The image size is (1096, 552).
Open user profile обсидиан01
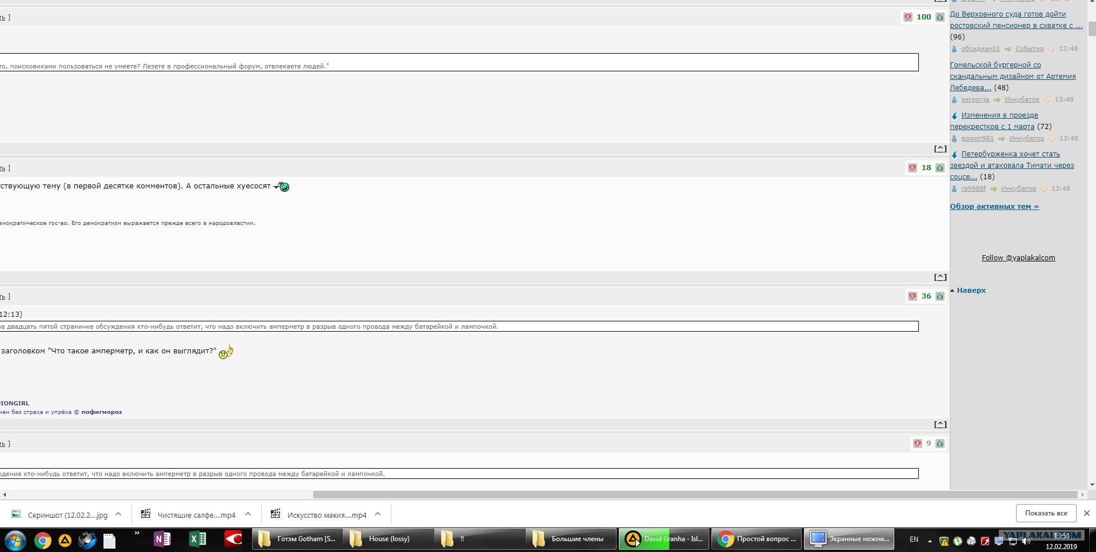click(x=981, y=49)
